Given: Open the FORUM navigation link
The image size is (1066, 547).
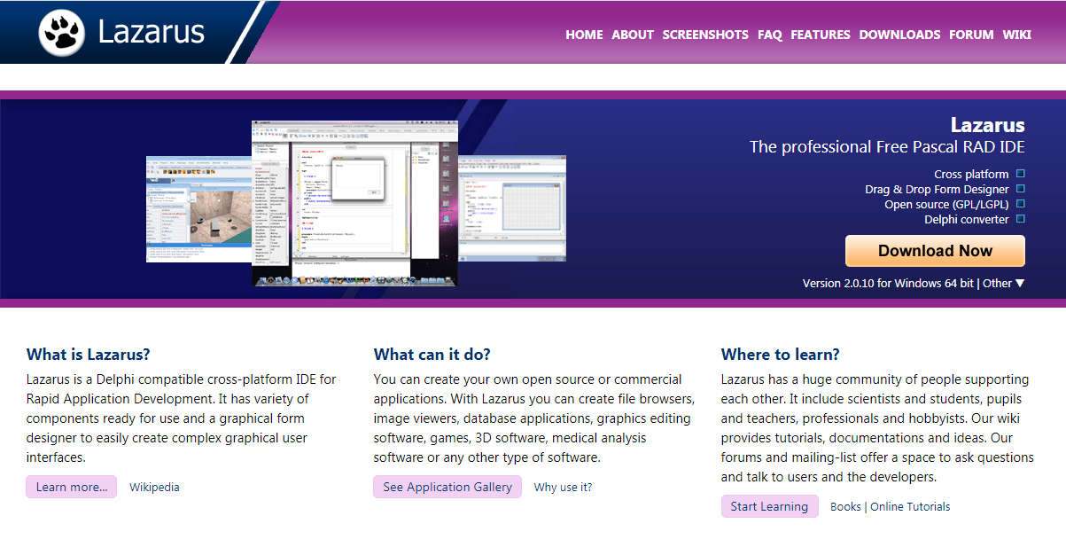Looking at the screenshot, I should (971, 35).
